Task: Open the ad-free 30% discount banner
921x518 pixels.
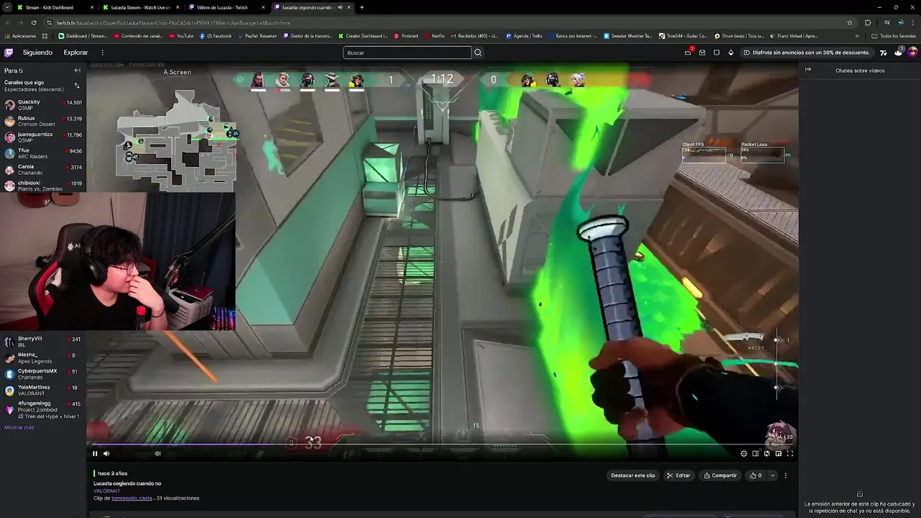Action: tap(807, 53)
